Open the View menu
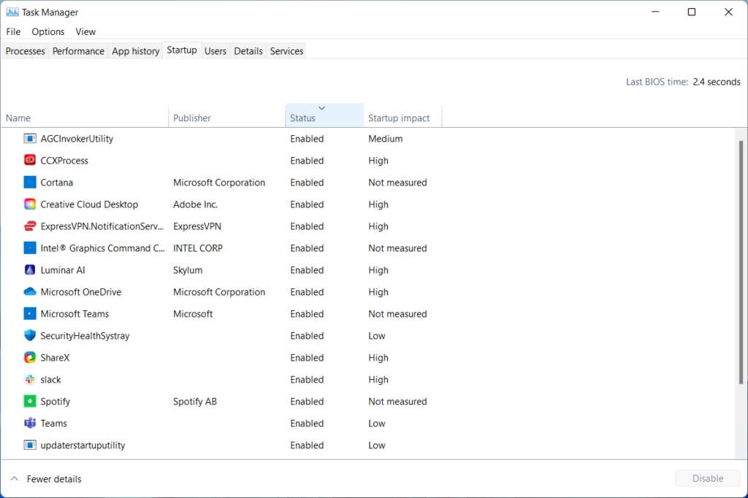748x498 pixels. coord(85,32)
